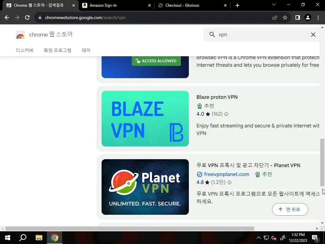The width and height of the screenshot is (325, 244).
Task: Close the Chrome 웹 스토어 search results tab
Action: point(74,6)
